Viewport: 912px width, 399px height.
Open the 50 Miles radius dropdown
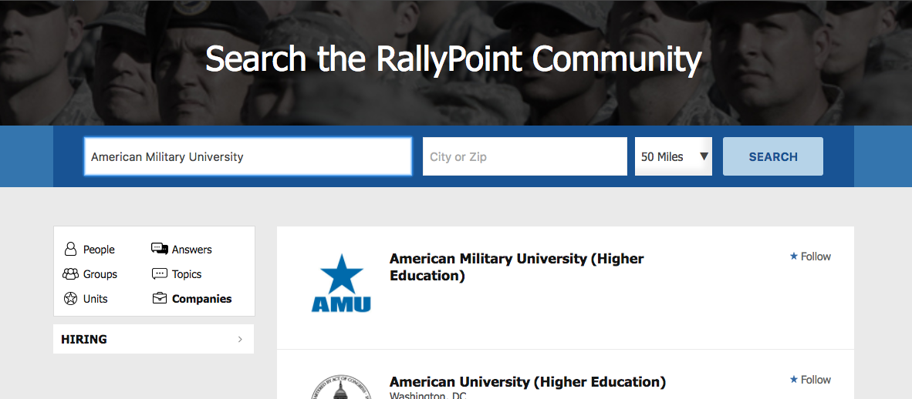point(673,156)
